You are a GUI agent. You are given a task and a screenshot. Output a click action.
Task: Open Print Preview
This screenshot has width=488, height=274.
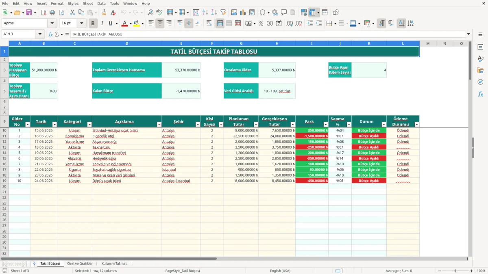pyautogui.click(x=61, y=13)
